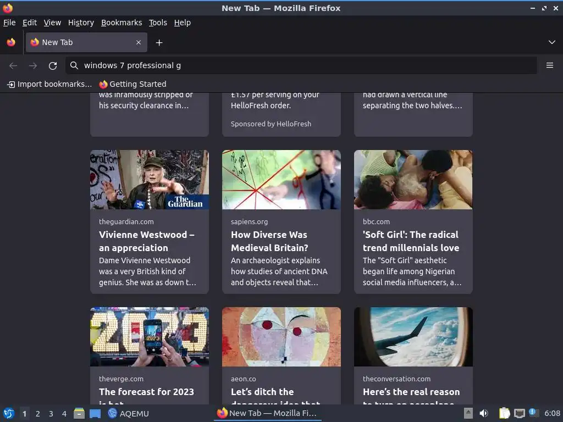The height and width of the screenshot is (422, 563).
Task: Open the Firefox View pinned icon
Action: 11,42
